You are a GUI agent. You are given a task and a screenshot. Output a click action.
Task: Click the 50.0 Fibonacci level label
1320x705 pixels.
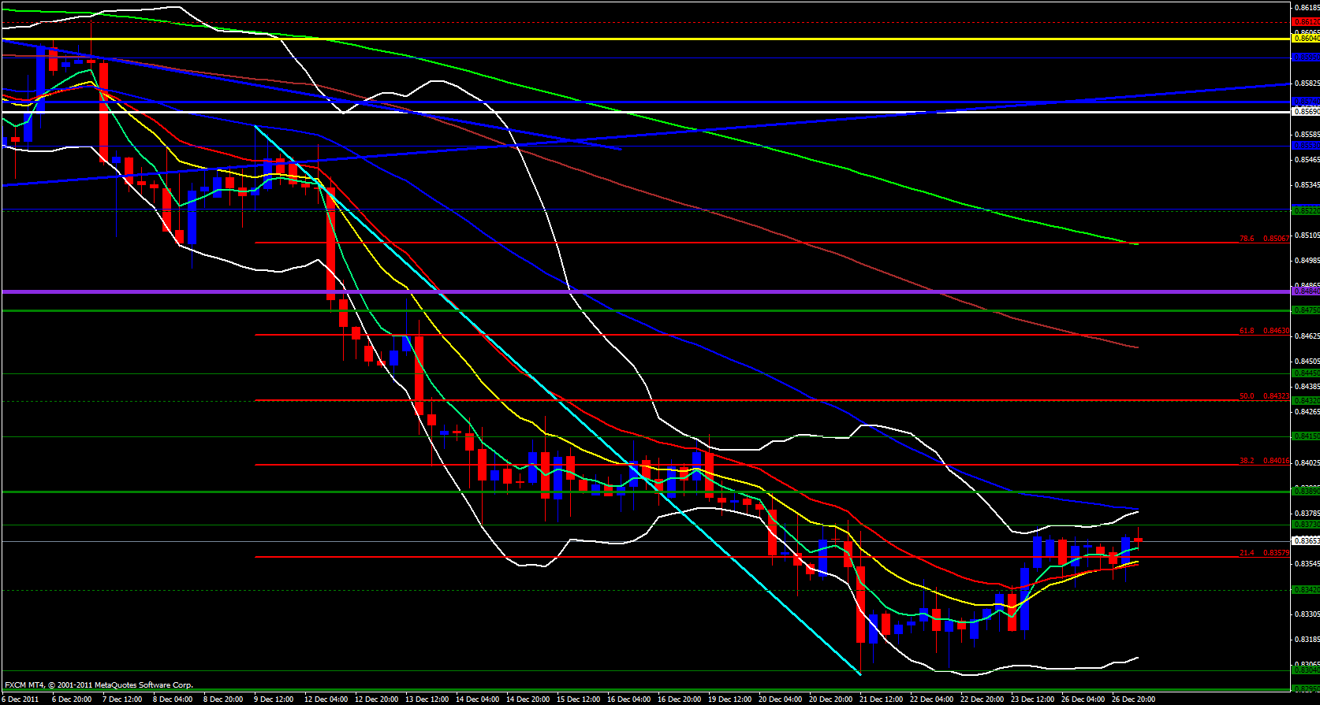pyautogui.click(x=1264, y=396)
